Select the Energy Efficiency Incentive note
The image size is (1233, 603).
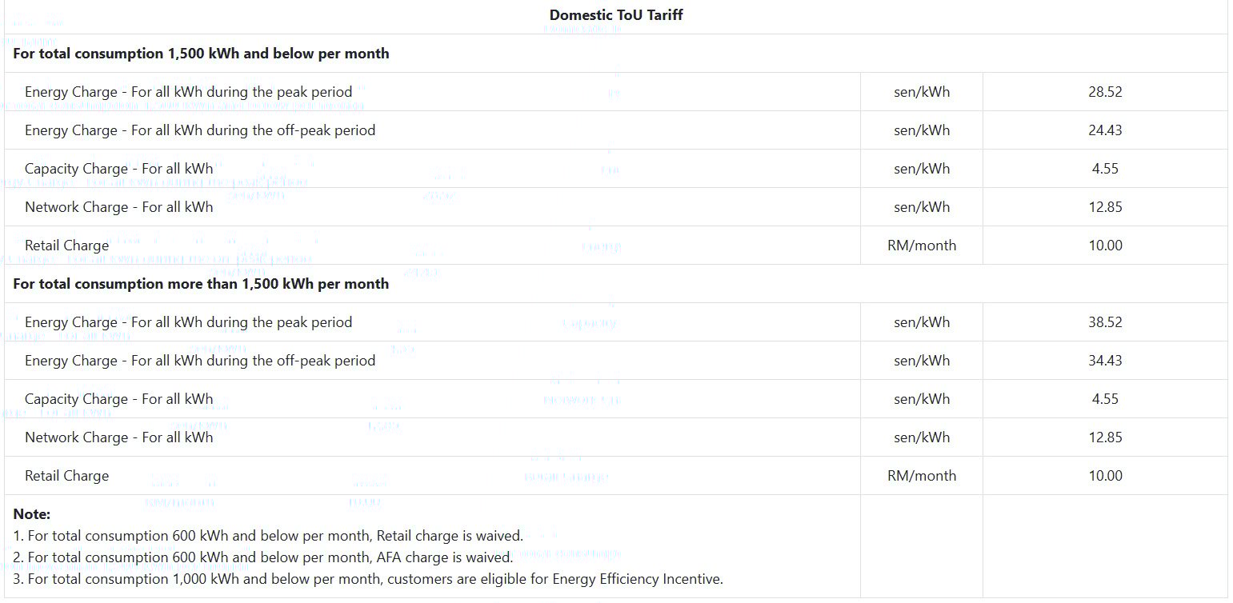368,579
